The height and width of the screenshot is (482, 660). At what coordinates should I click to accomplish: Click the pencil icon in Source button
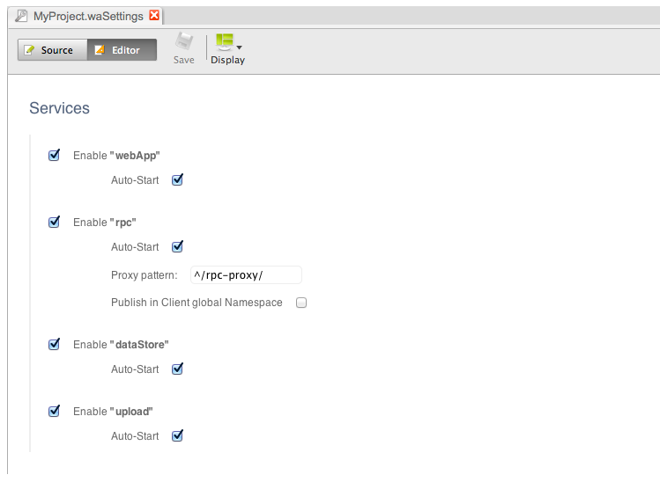tap(30, 50)
